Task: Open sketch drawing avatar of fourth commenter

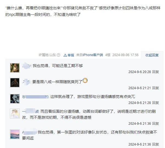Action: [x=15, y=114]
